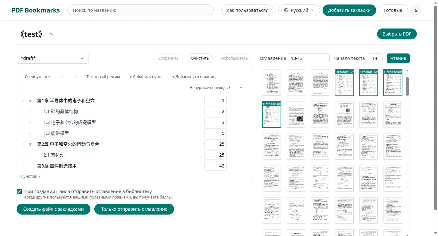
Task: Click drag handle for 1.3 能带模型 row
Action: coord(29,134)
